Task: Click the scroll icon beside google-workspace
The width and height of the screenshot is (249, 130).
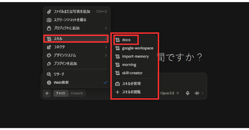Action: (x=117, y=48)
